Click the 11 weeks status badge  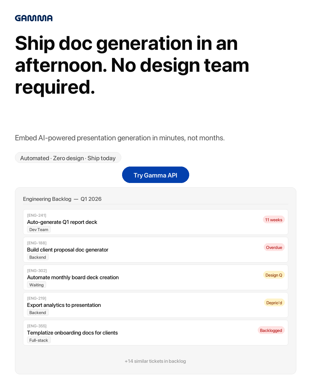(x=274, y=220)
